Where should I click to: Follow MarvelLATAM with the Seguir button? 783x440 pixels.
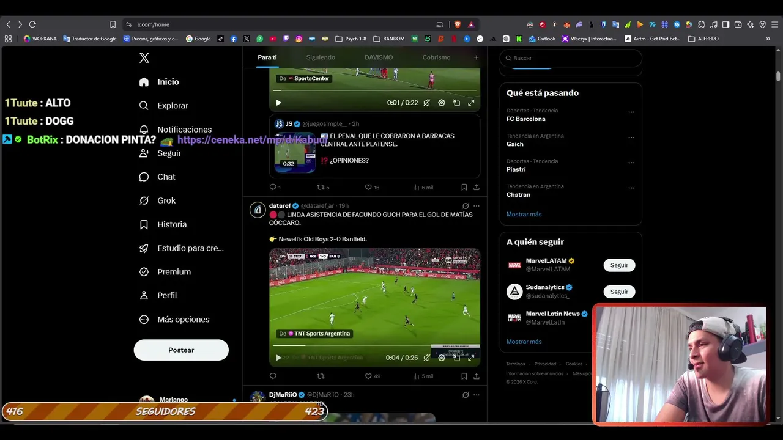point(619,265)
